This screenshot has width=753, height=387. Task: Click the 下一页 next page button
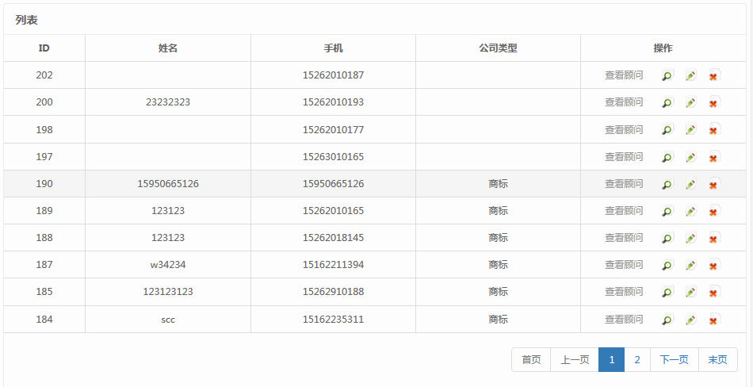[x=674, y=360]
